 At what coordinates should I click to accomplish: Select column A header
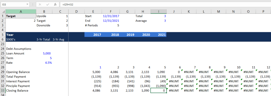click(x=21, y=12)
